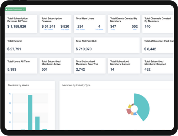Open the 'Paid' link under 347

pos(113,29)
